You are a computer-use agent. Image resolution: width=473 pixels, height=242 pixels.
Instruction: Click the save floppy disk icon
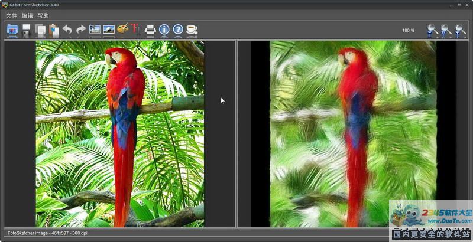point(27,30)
